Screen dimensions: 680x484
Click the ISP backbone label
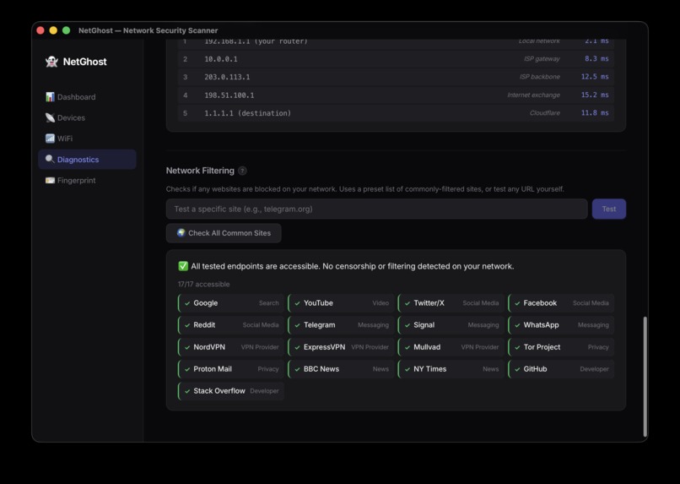[539, 77]
